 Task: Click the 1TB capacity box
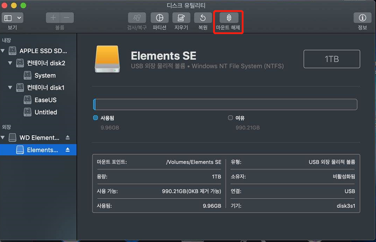[x=332, y=59]
